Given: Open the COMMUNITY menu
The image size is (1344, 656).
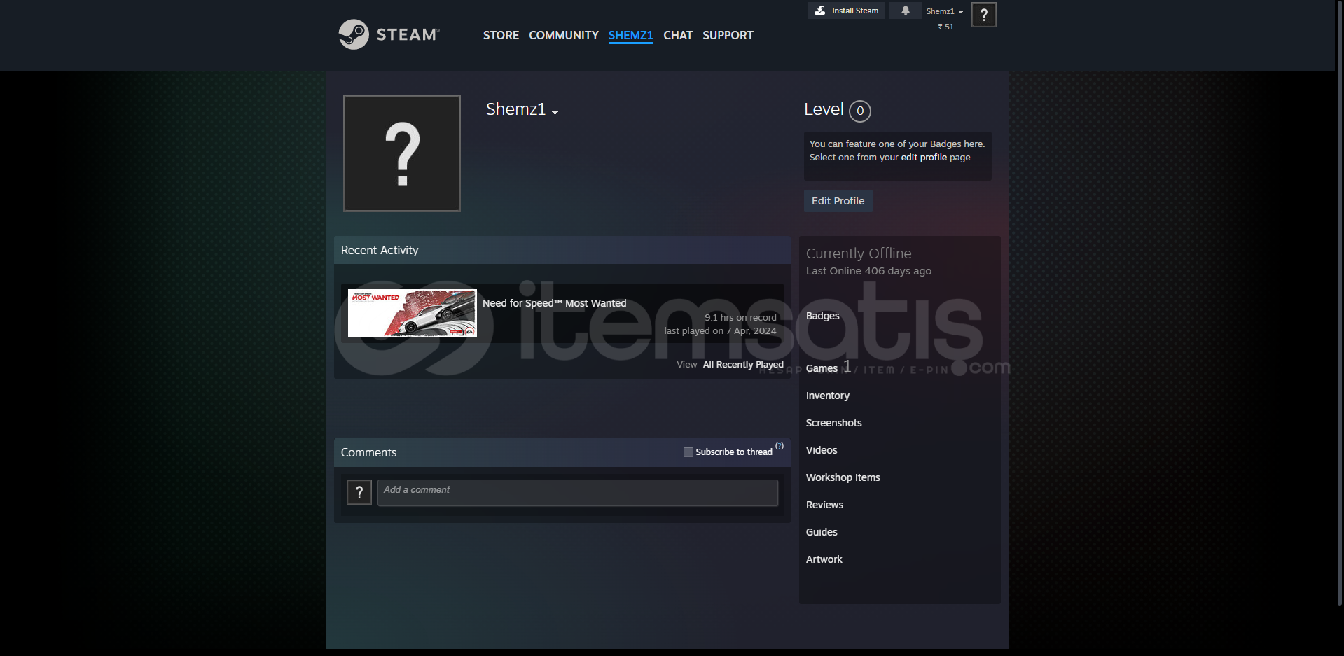Looking at the screenshot, I should point(564,35).
